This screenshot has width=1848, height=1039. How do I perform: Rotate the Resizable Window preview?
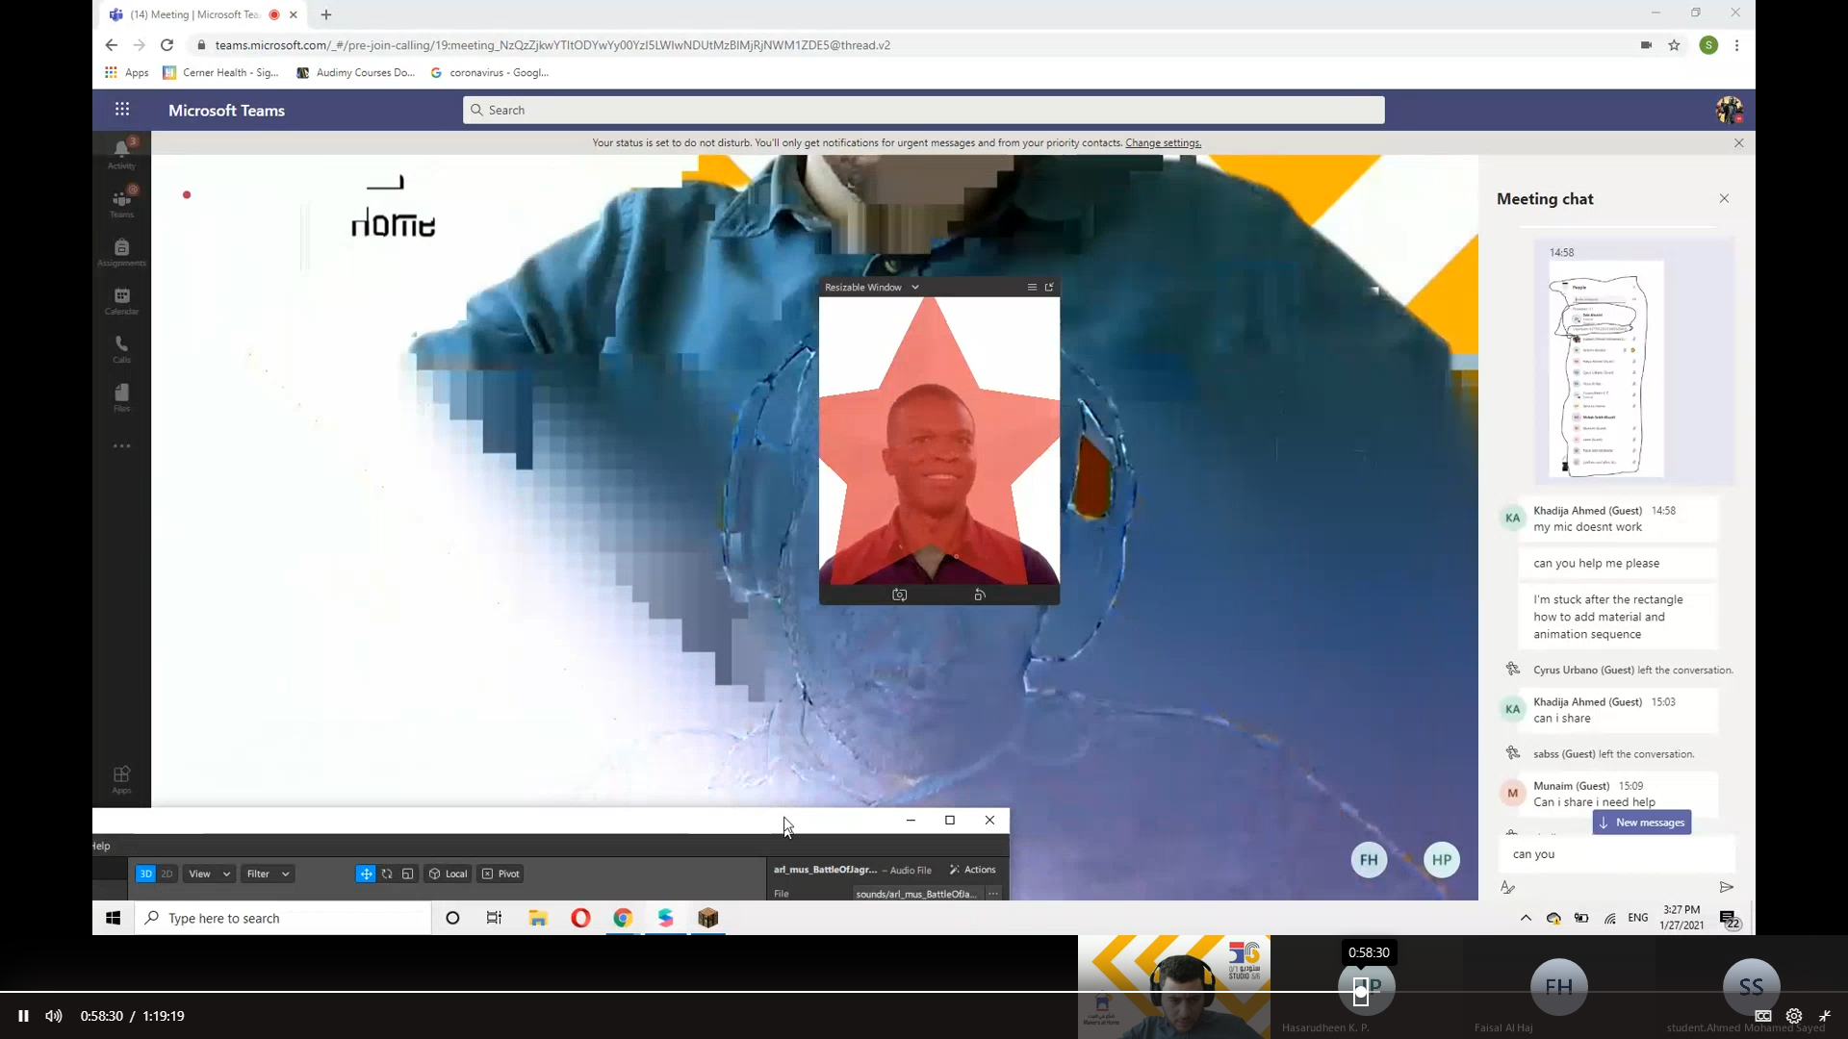[979, 595]
